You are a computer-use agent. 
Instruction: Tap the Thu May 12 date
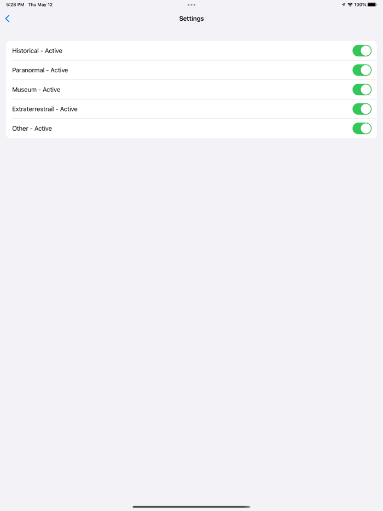pos(40,5)
